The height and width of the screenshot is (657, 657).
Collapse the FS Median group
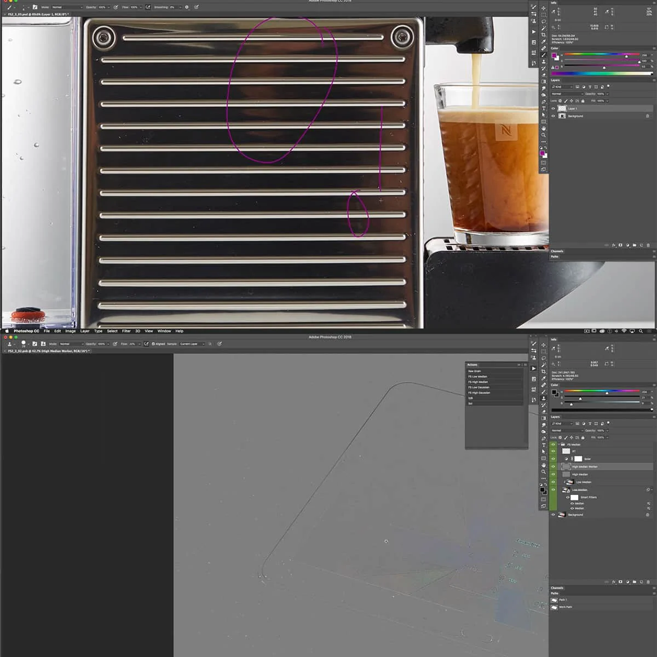(559, 445)
